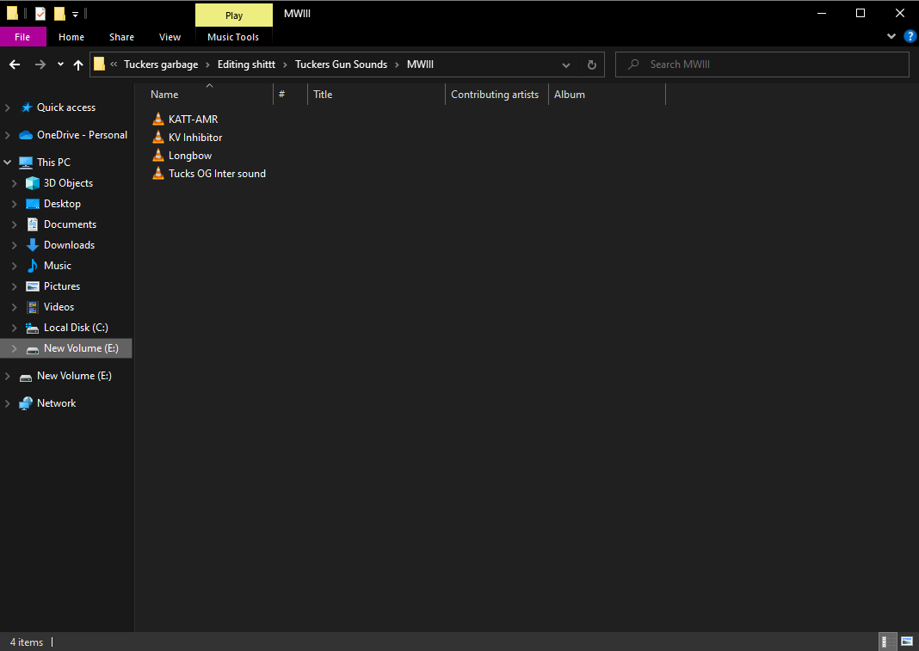Switch to Large icons view in status bar
The image size is (919, 651).
[x=907, y=642]
